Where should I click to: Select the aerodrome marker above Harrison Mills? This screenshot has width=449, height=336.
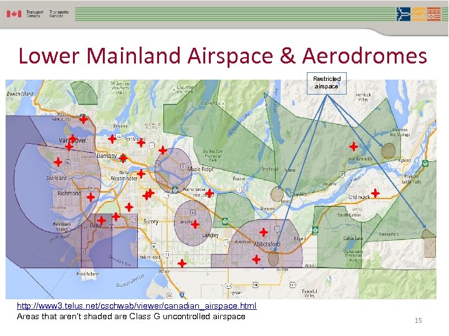tap(354, 147)
